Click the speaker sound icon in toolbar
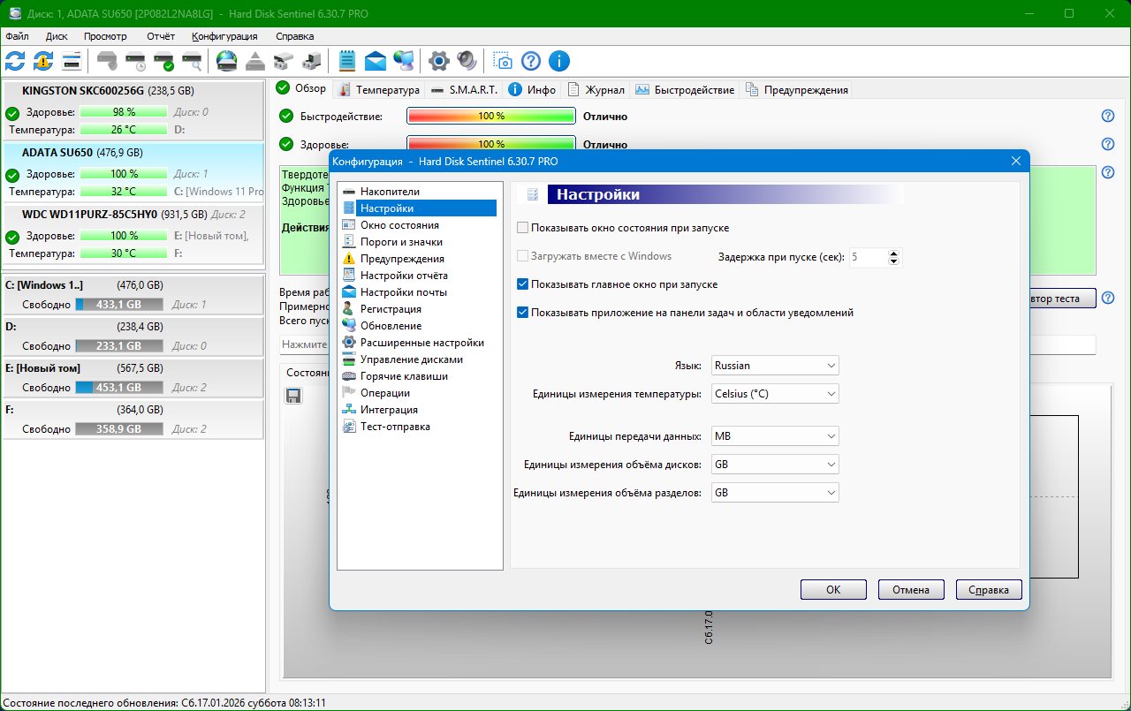1131x711 pixels. click(x=467, y=61)
